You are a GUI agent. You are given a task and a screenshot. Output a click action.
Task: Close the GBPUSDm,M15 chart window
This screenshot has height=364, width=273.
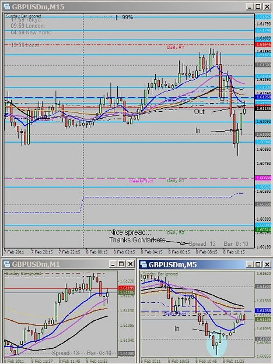(267, 6)
